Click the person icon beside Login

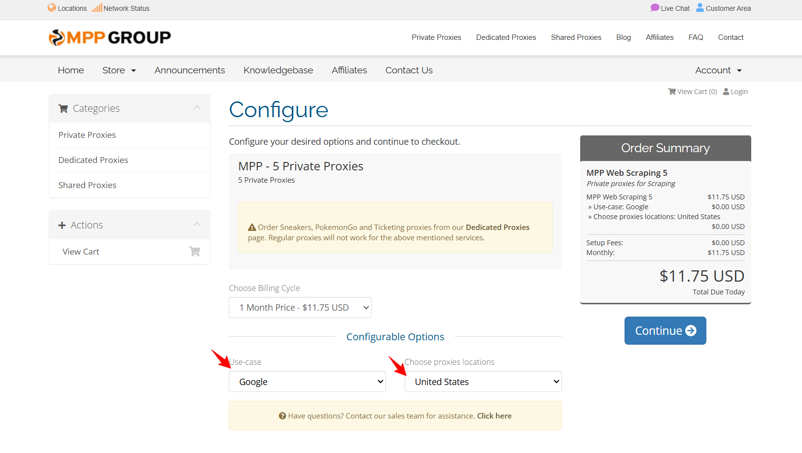726,92
